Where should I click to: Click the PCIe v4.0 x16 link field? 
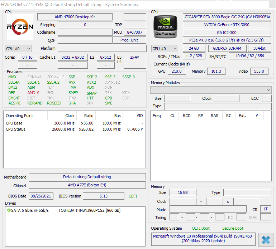227,40
